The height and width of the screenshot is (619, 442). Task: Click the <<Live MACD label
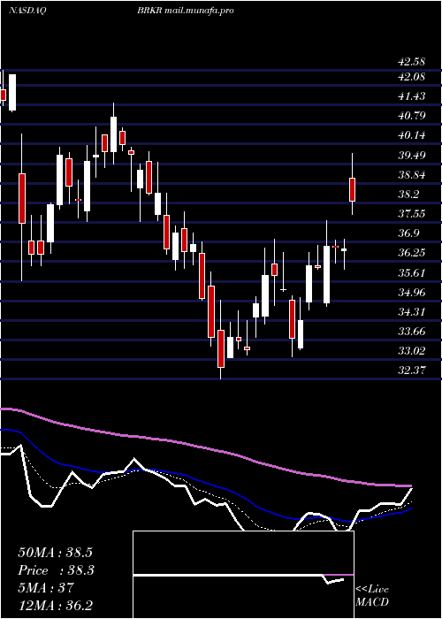[x=372, y=596]
